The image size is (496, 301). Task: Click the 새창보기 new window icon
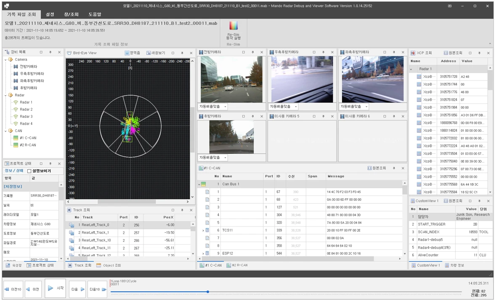(149, 53)
